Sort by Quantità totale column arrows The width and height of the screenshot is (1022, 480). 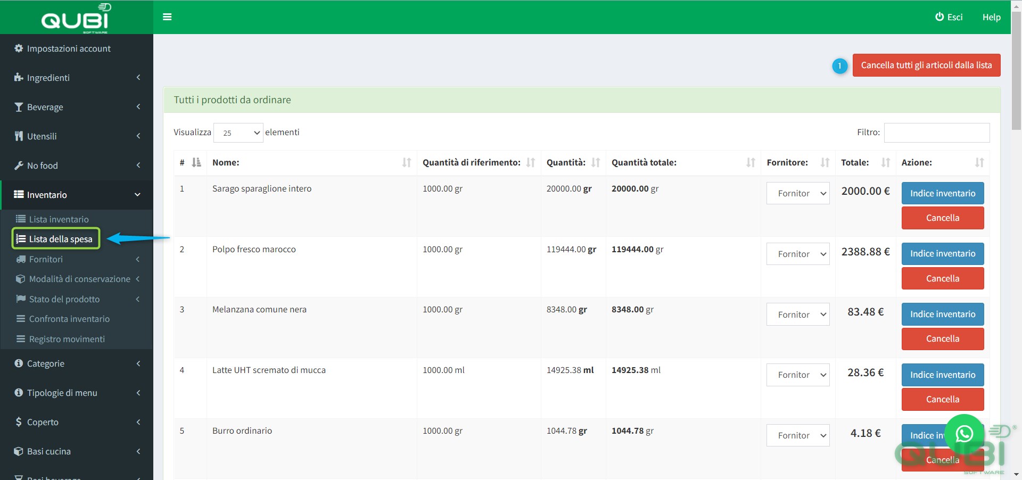coord(751,162)
